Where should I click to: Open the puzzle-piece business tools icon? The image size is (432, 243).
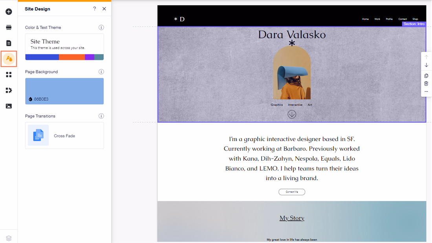click(9, 90)
